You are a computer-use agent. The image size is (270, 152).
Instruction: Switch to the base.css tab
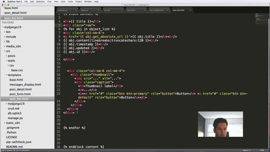click(x=90, y=10)
